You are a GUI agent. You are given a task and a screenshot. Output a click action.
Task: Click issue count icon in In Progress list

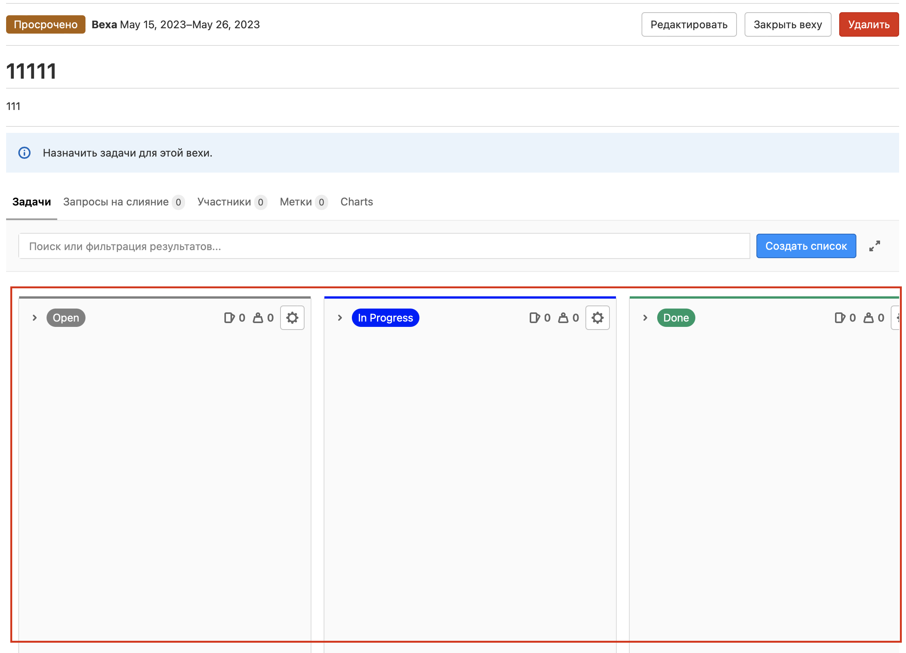(535, 318)
